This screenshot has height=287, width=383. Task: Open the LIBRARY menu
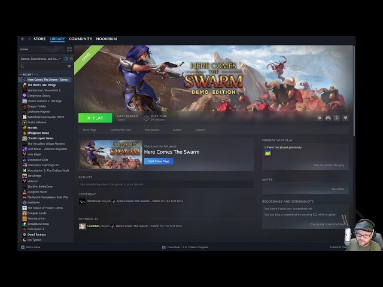tap(57, 39)
